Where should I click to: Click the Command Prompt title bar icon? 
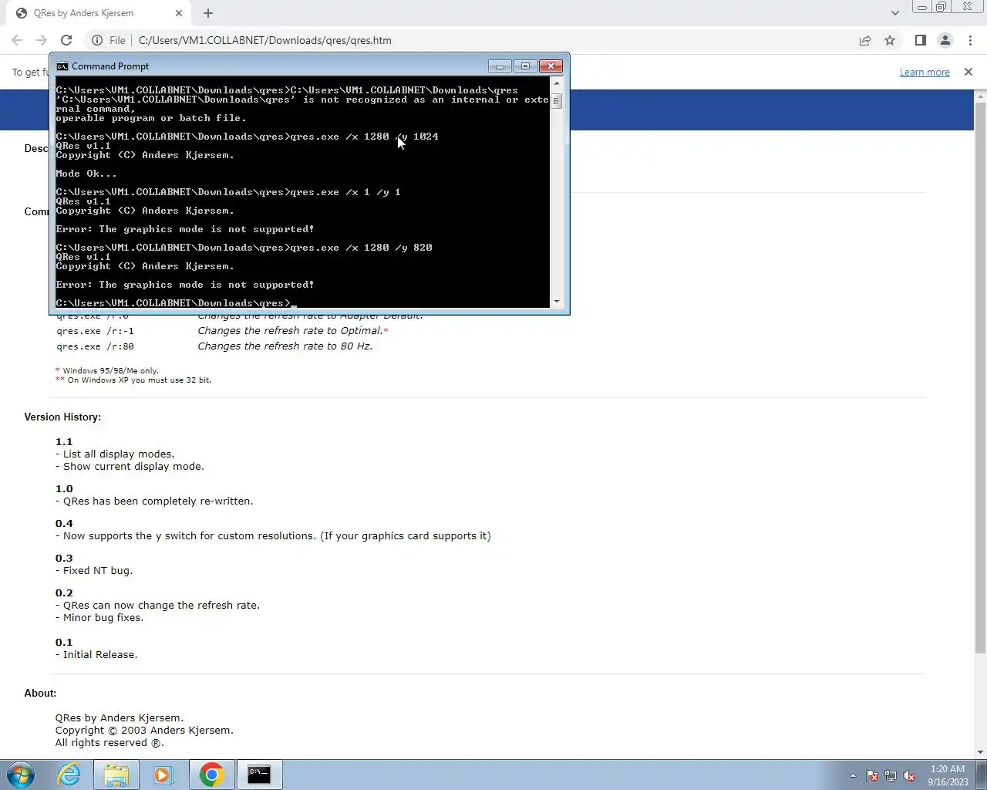tap(62, 66)
